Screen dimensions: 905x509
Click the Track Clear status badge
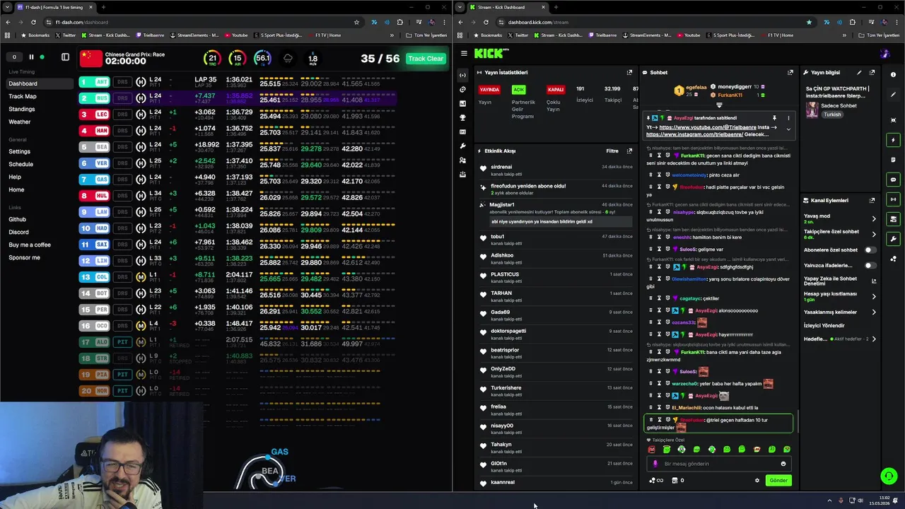click(x=426, y=59)
